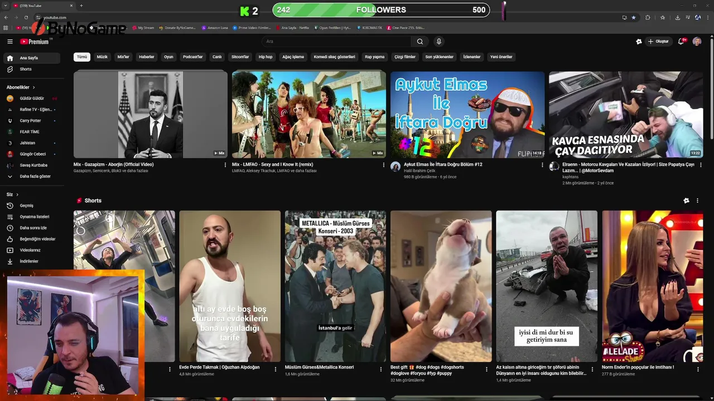The width and height of the screenshot is (714, 401).
Task: Open My Stream bookmark
Action: click(143, 28)
